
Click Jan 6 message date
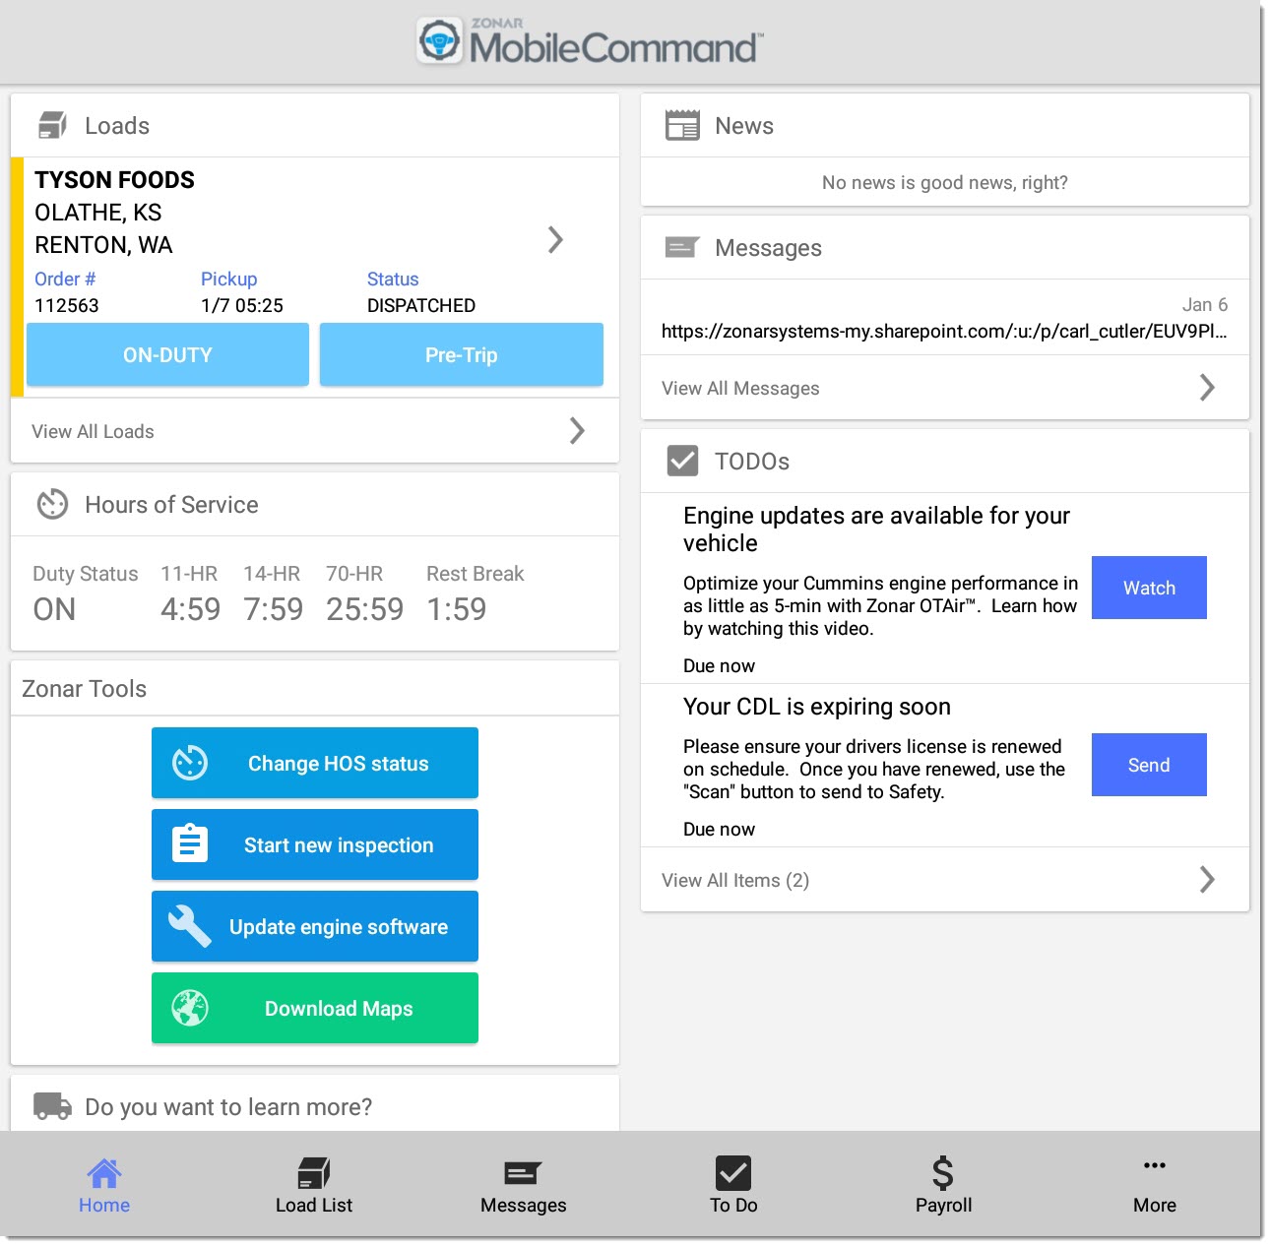pyautogui.click(x=1205, y=304)
